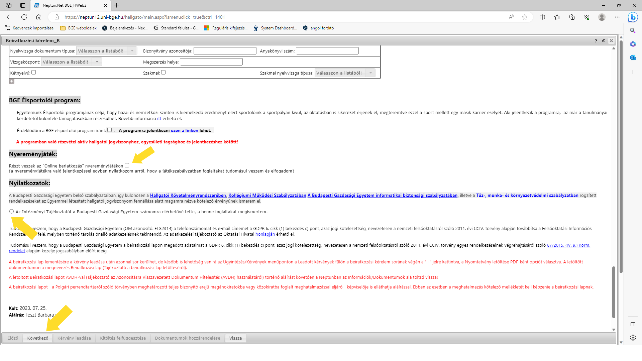Image resolution: width=642 pixels, height=361 pixels.
Task: Open the Oktatási Hivatal honlapján link
Action: 265,234
